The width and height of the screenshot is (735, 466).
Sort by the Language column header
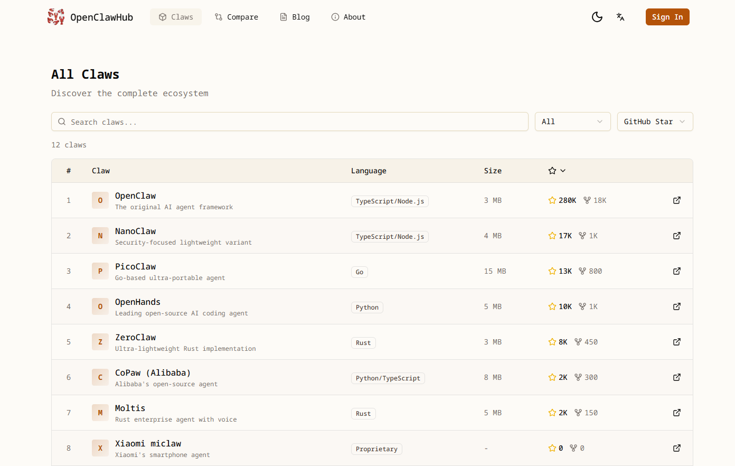click(x=369, y=171)
